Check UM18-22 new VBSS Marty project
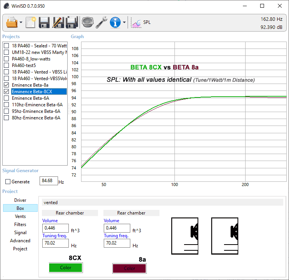 coord(7,52)
